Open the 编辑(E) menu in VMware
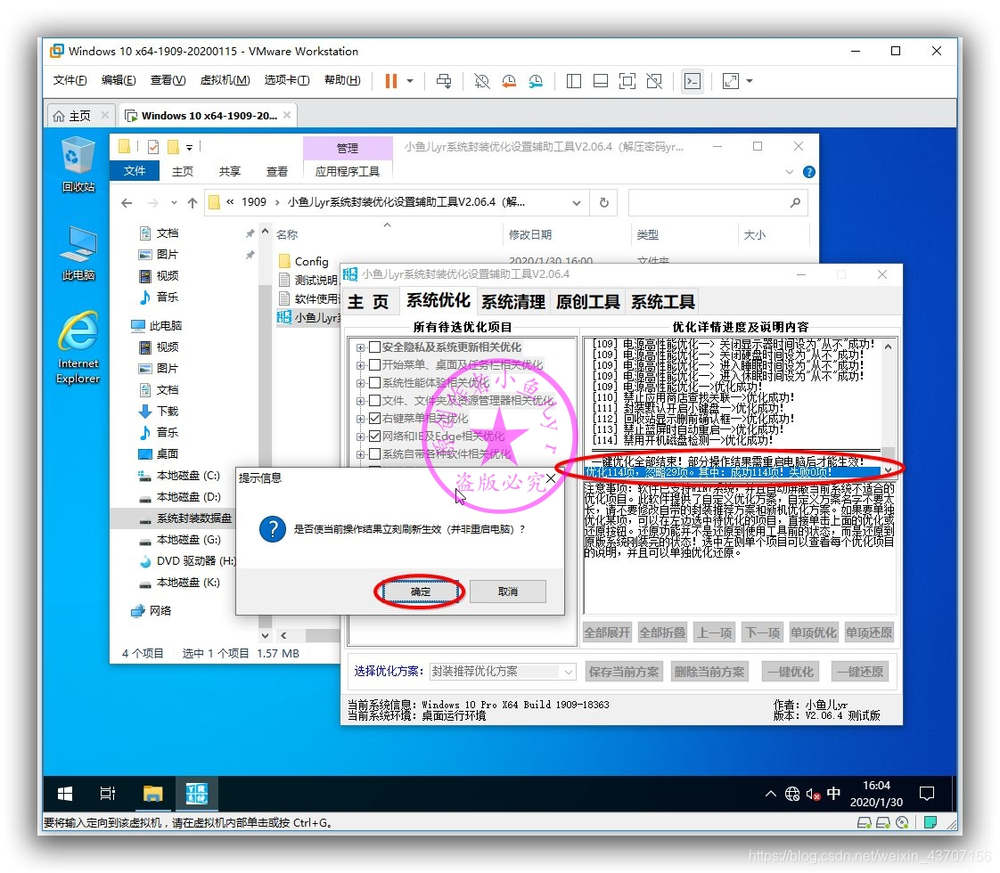The image size is (1000, 873). [x=119, y=80]
